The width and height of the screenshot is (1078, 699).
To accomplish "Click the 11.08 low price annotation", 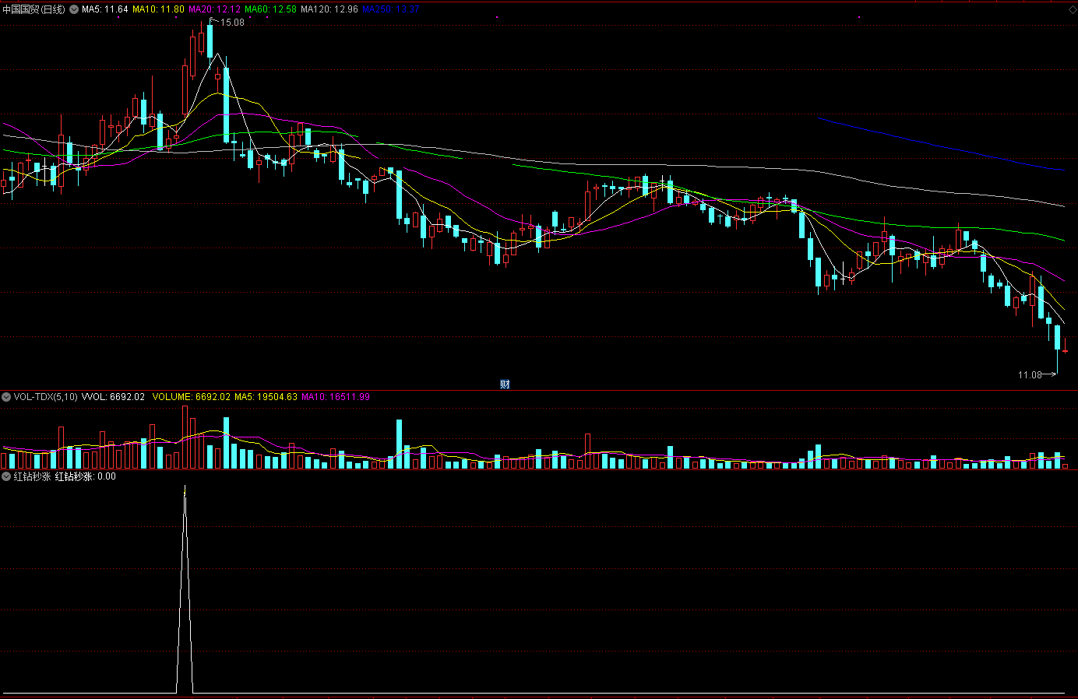I will tap(1030, 375).
